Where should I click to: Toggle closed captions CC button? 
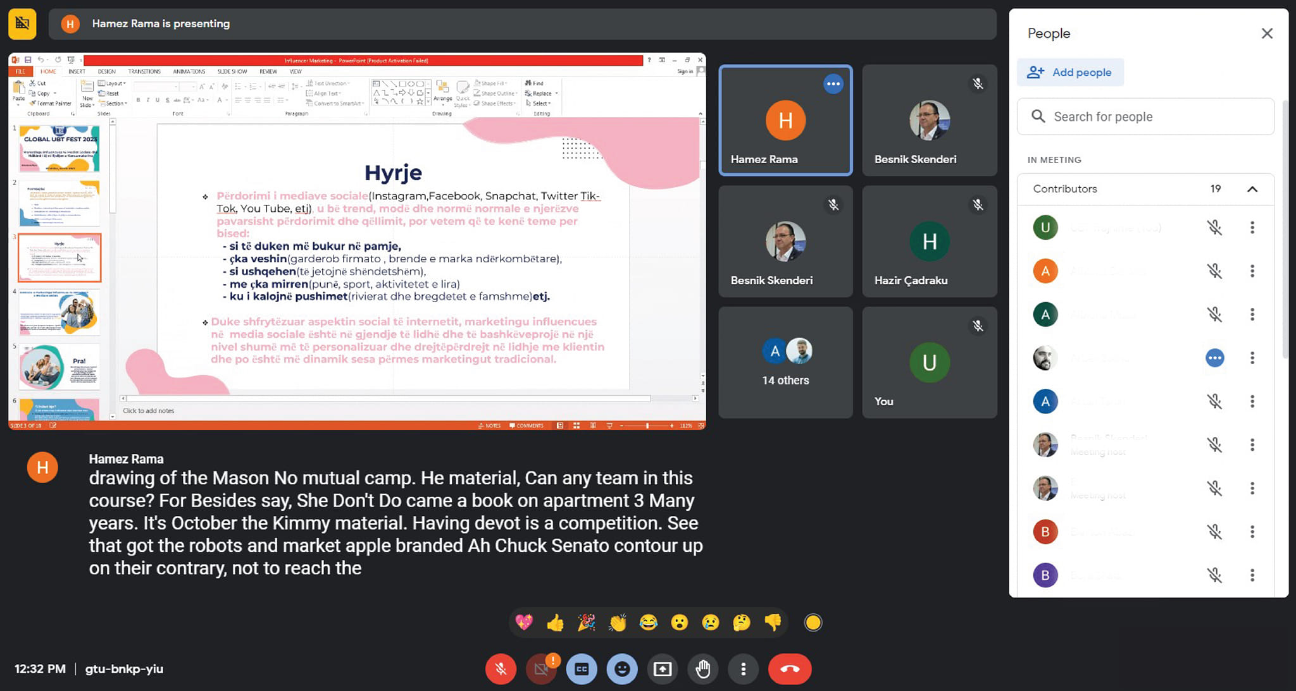(581, 669)
